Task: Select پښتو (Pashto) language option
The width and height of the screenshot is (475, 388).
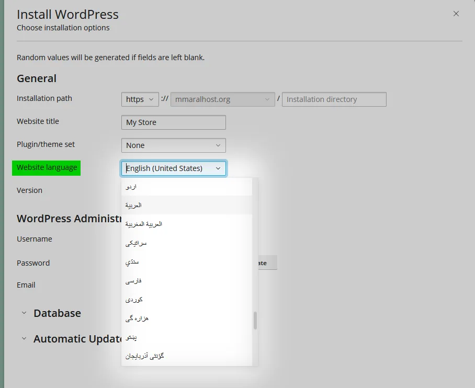Action: click(187, 337)
